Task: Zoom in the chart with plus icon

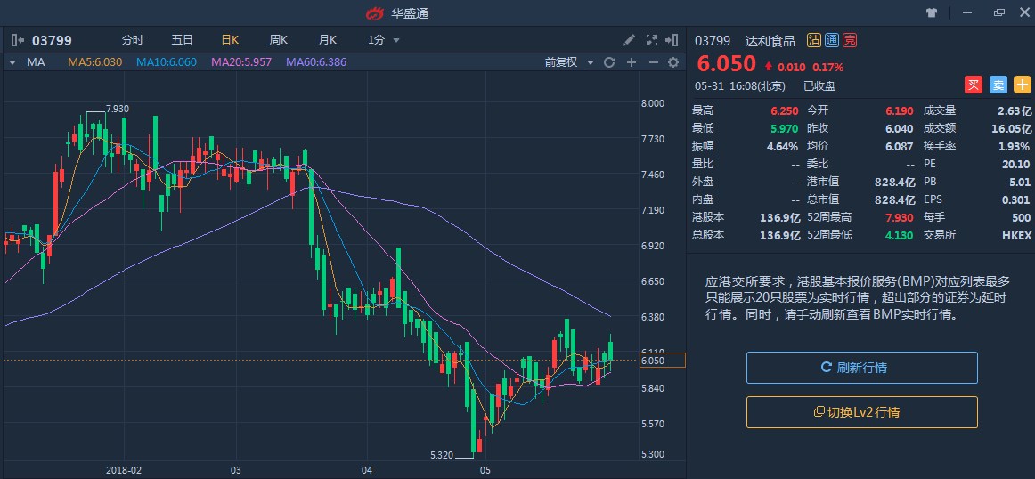Action: point(631,62)
